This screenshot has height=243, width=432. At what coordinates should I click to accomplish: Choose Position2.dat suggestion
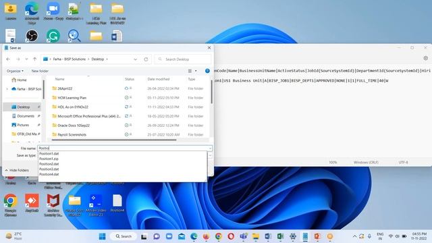[49, 164]
